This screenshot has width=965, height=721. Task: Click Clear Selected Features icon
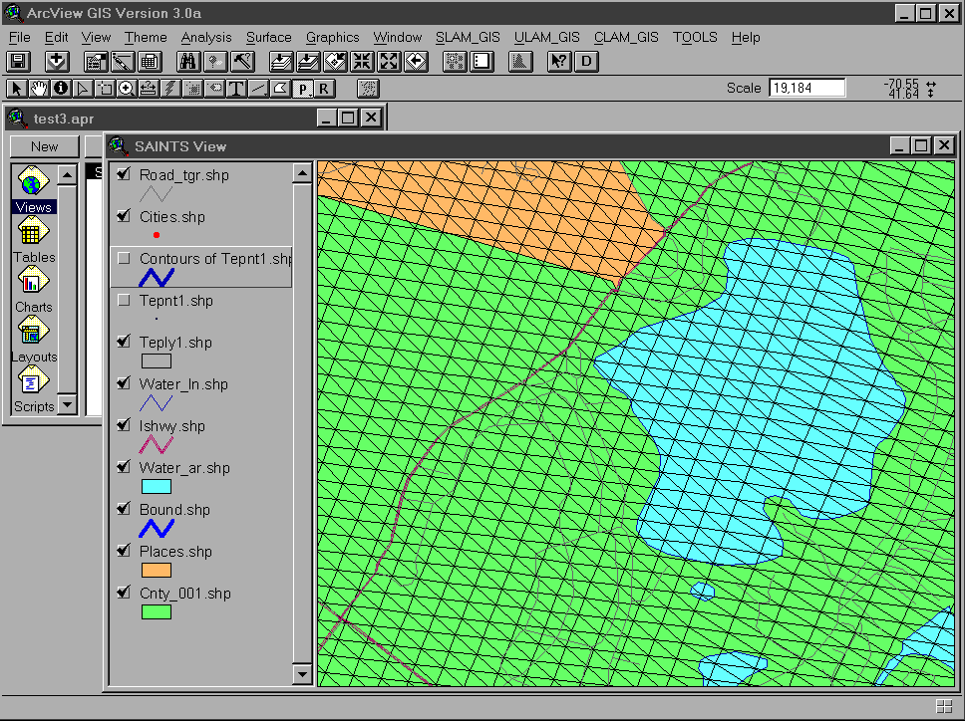[x=482, y=62]
